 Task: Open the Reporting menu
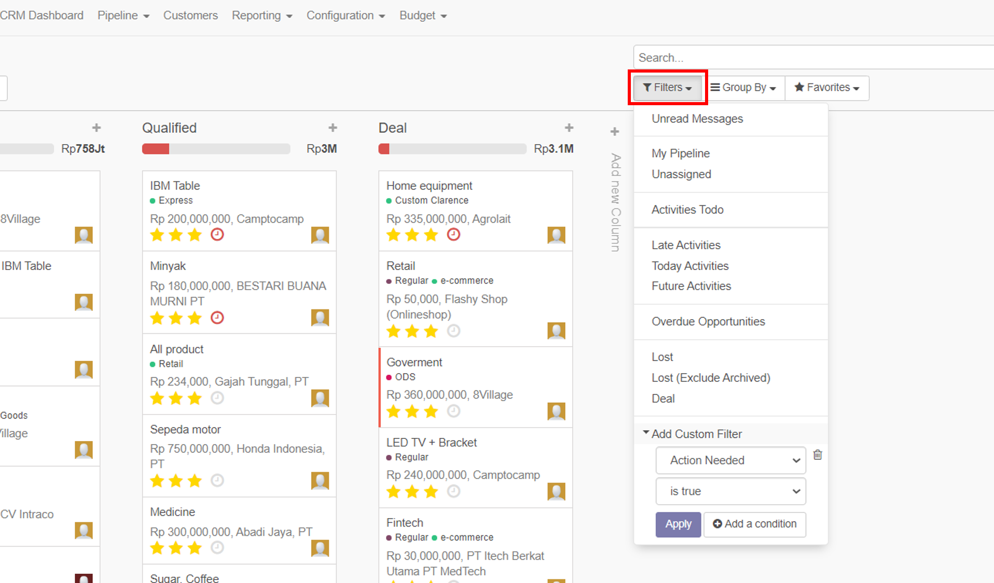[x=262, y=16]
